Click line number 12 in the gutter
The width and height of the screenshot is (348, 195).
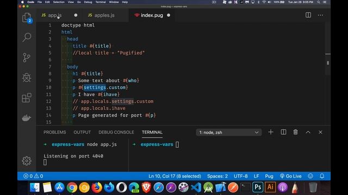[49, 101]
